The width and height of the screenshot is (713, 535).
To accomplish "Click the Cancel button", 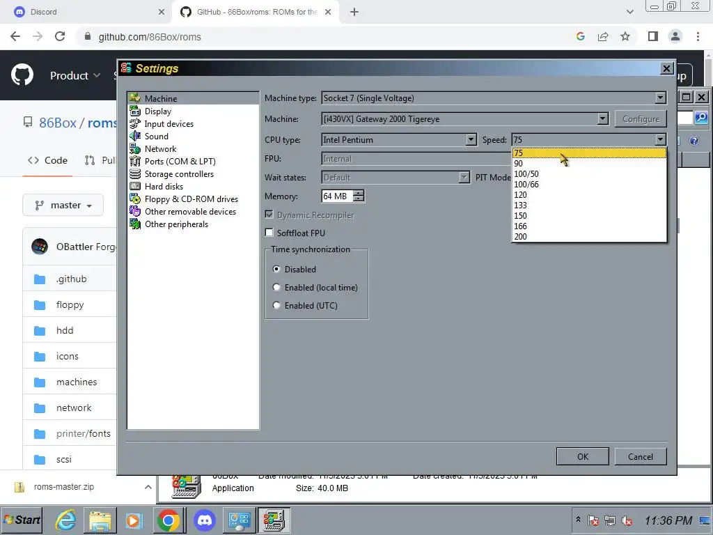I will 641,456.
